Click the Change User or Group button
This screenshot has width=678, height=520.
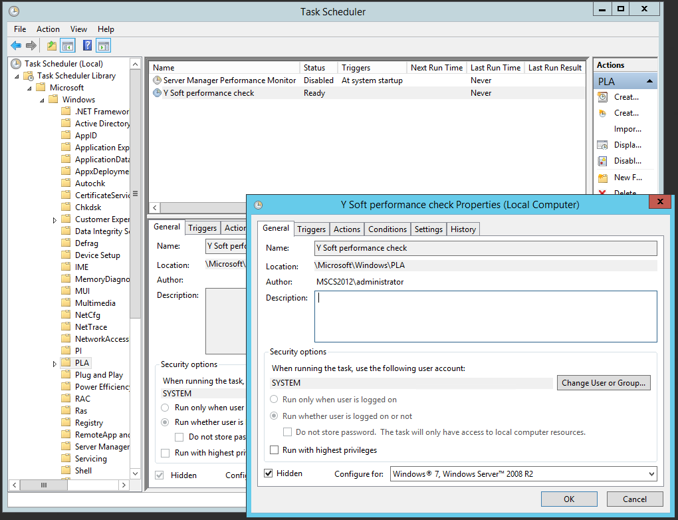(x=604, y=382)
